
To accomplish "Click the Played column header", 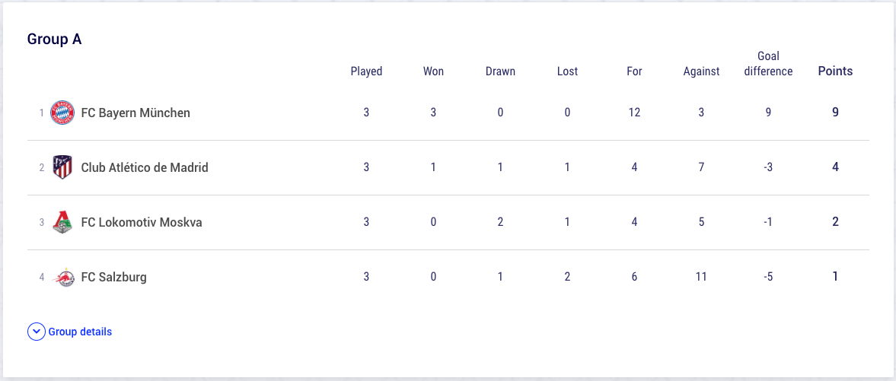I will click(x=366, y=71).
